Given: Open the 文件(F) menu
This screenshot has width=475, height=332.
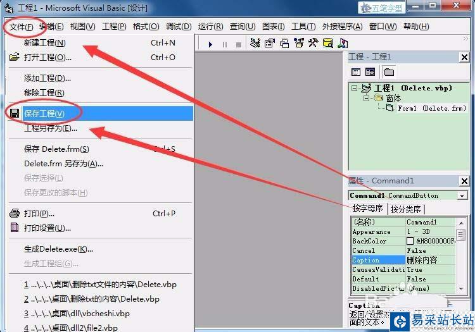Looking at the screenshot, I should coord(21,27).
